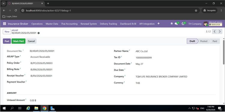Launch Internet Explorer from taskbar
The image size is (225, 112).
point(28,108)
